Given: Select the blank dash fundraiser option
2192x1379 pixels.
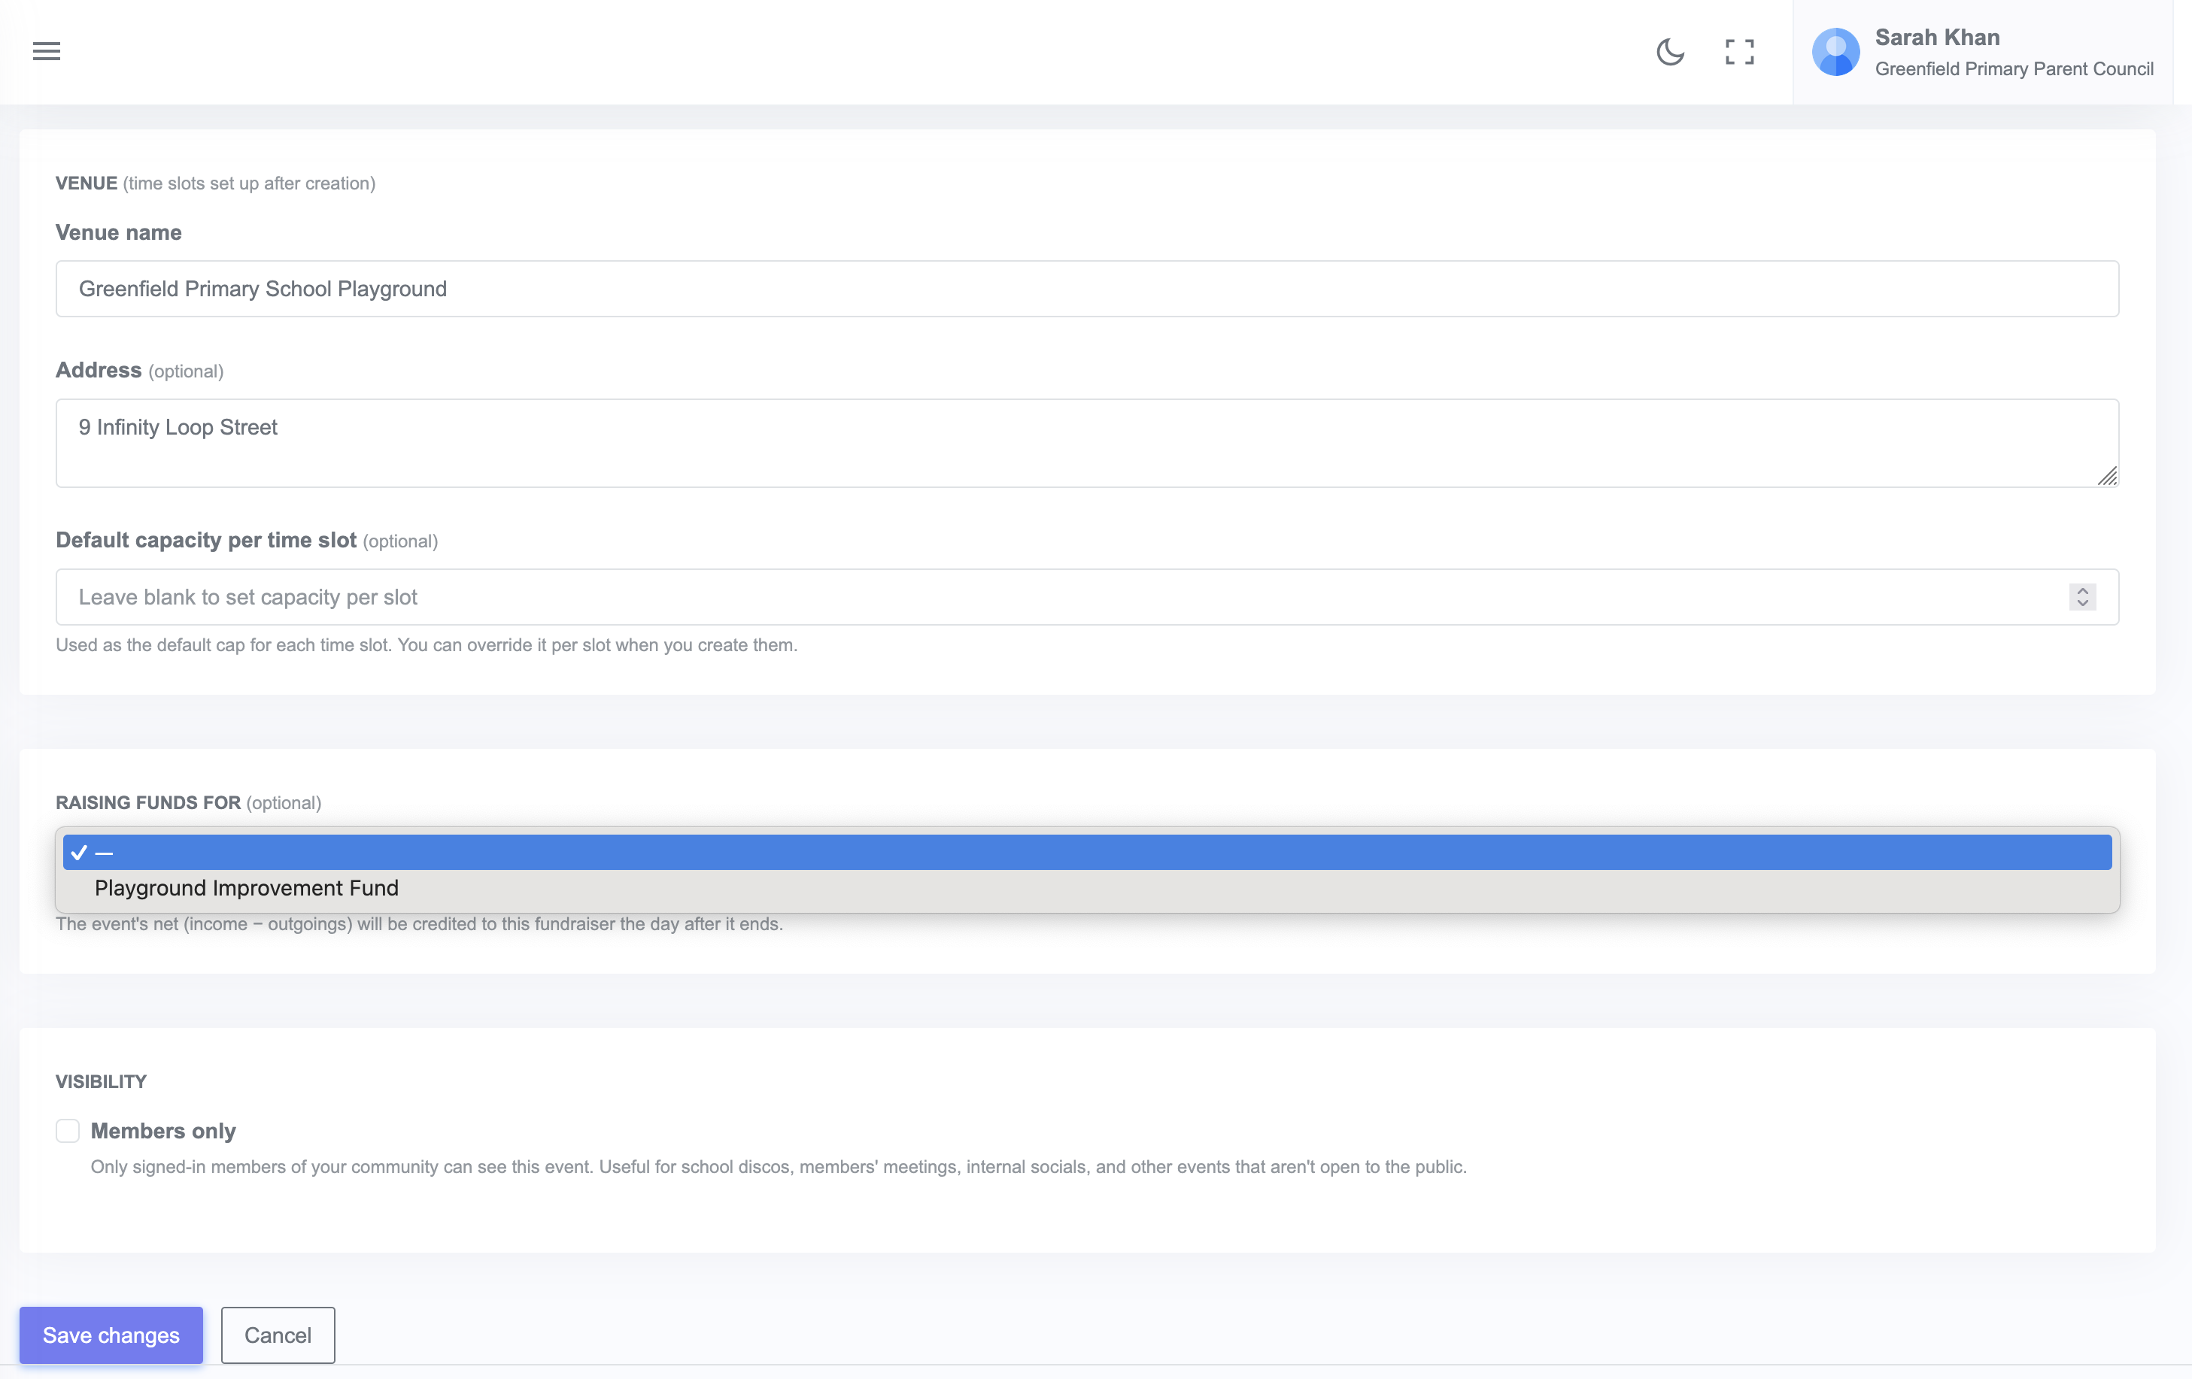Looking at the screenshot, I should pos(1087,853).
